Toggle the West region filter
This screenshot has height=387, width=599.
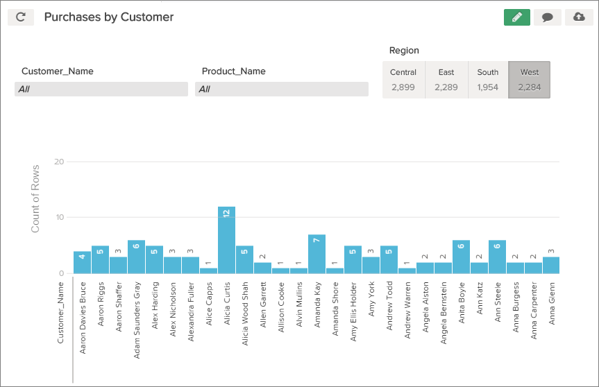[529, 80]
